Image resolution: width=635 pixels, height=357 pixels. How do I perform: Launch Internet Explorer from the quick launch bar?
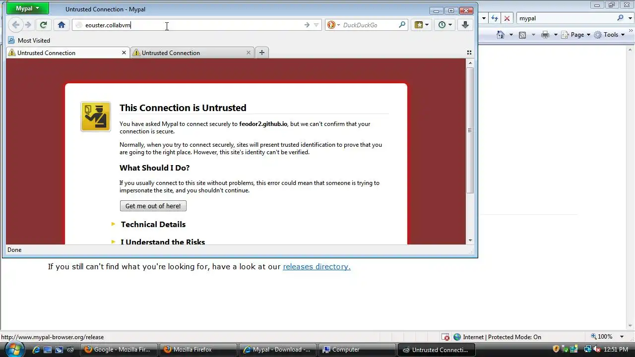coord(36,350)
